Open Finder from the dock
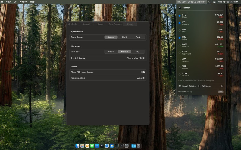241x150 pixels. click(x=77, y=146)
